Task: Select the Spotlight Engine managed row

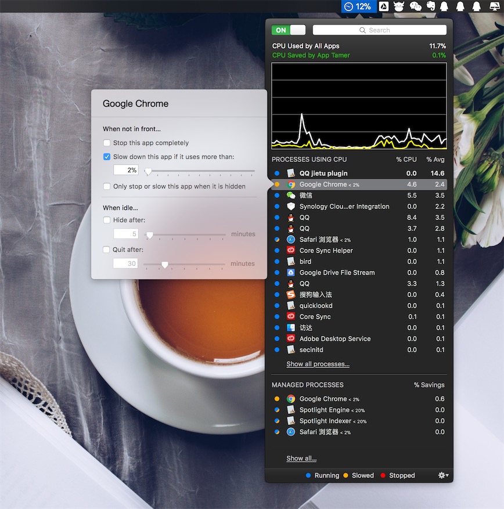Action: pyautogui.click(x=359, y=410)
